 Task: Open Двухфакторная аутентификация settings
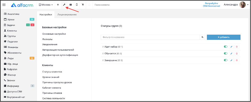coord(60,55)
